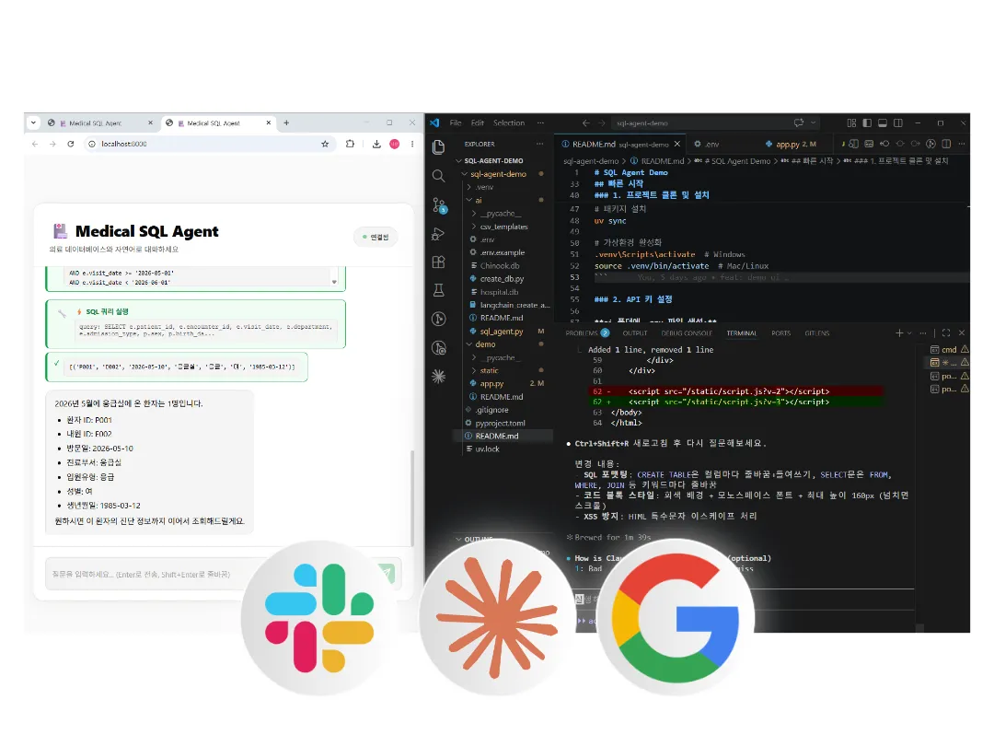The width and height of the screenshot is (994, 746).
Task: Maximize the terminal panel size
Action: (x=946, y=332)
